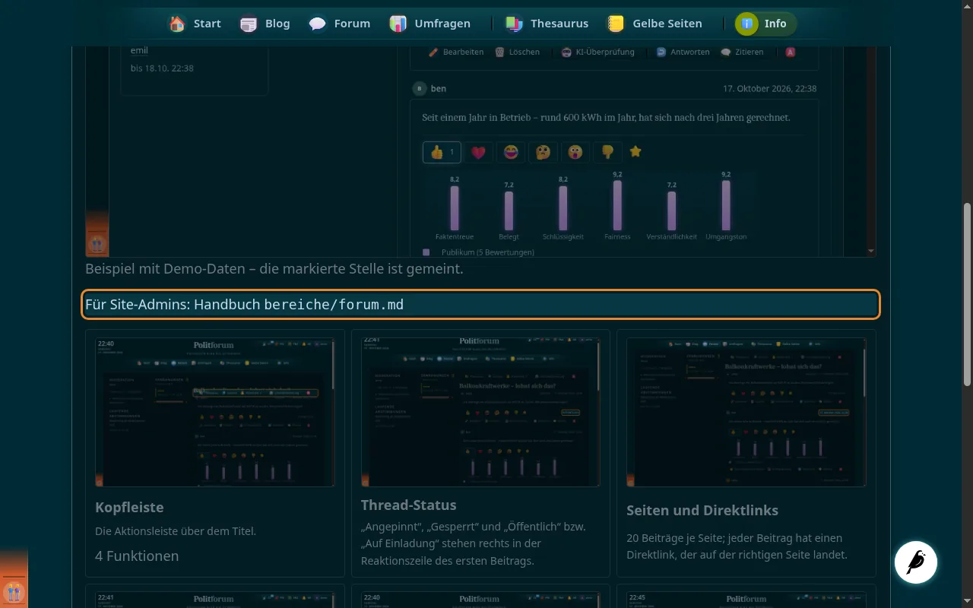Click the laughing emoji reaction

(511, 152)
